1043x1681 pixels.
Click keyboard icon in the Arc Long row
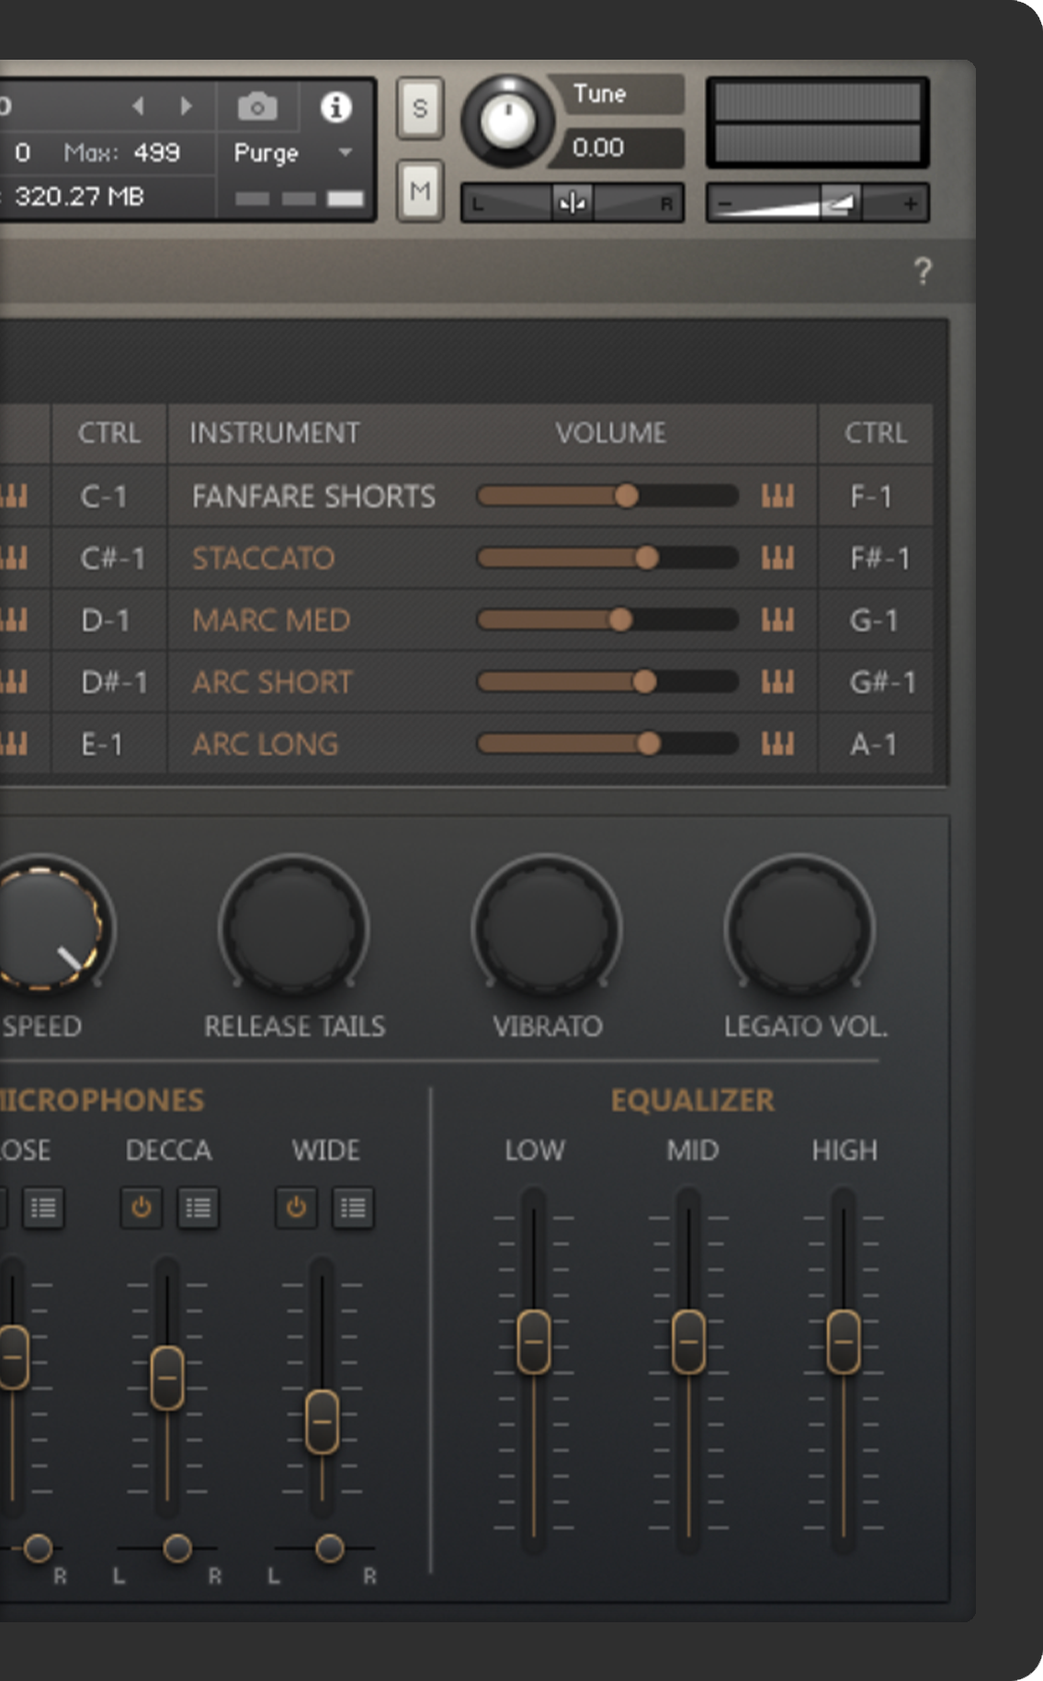tap(777, 744)
